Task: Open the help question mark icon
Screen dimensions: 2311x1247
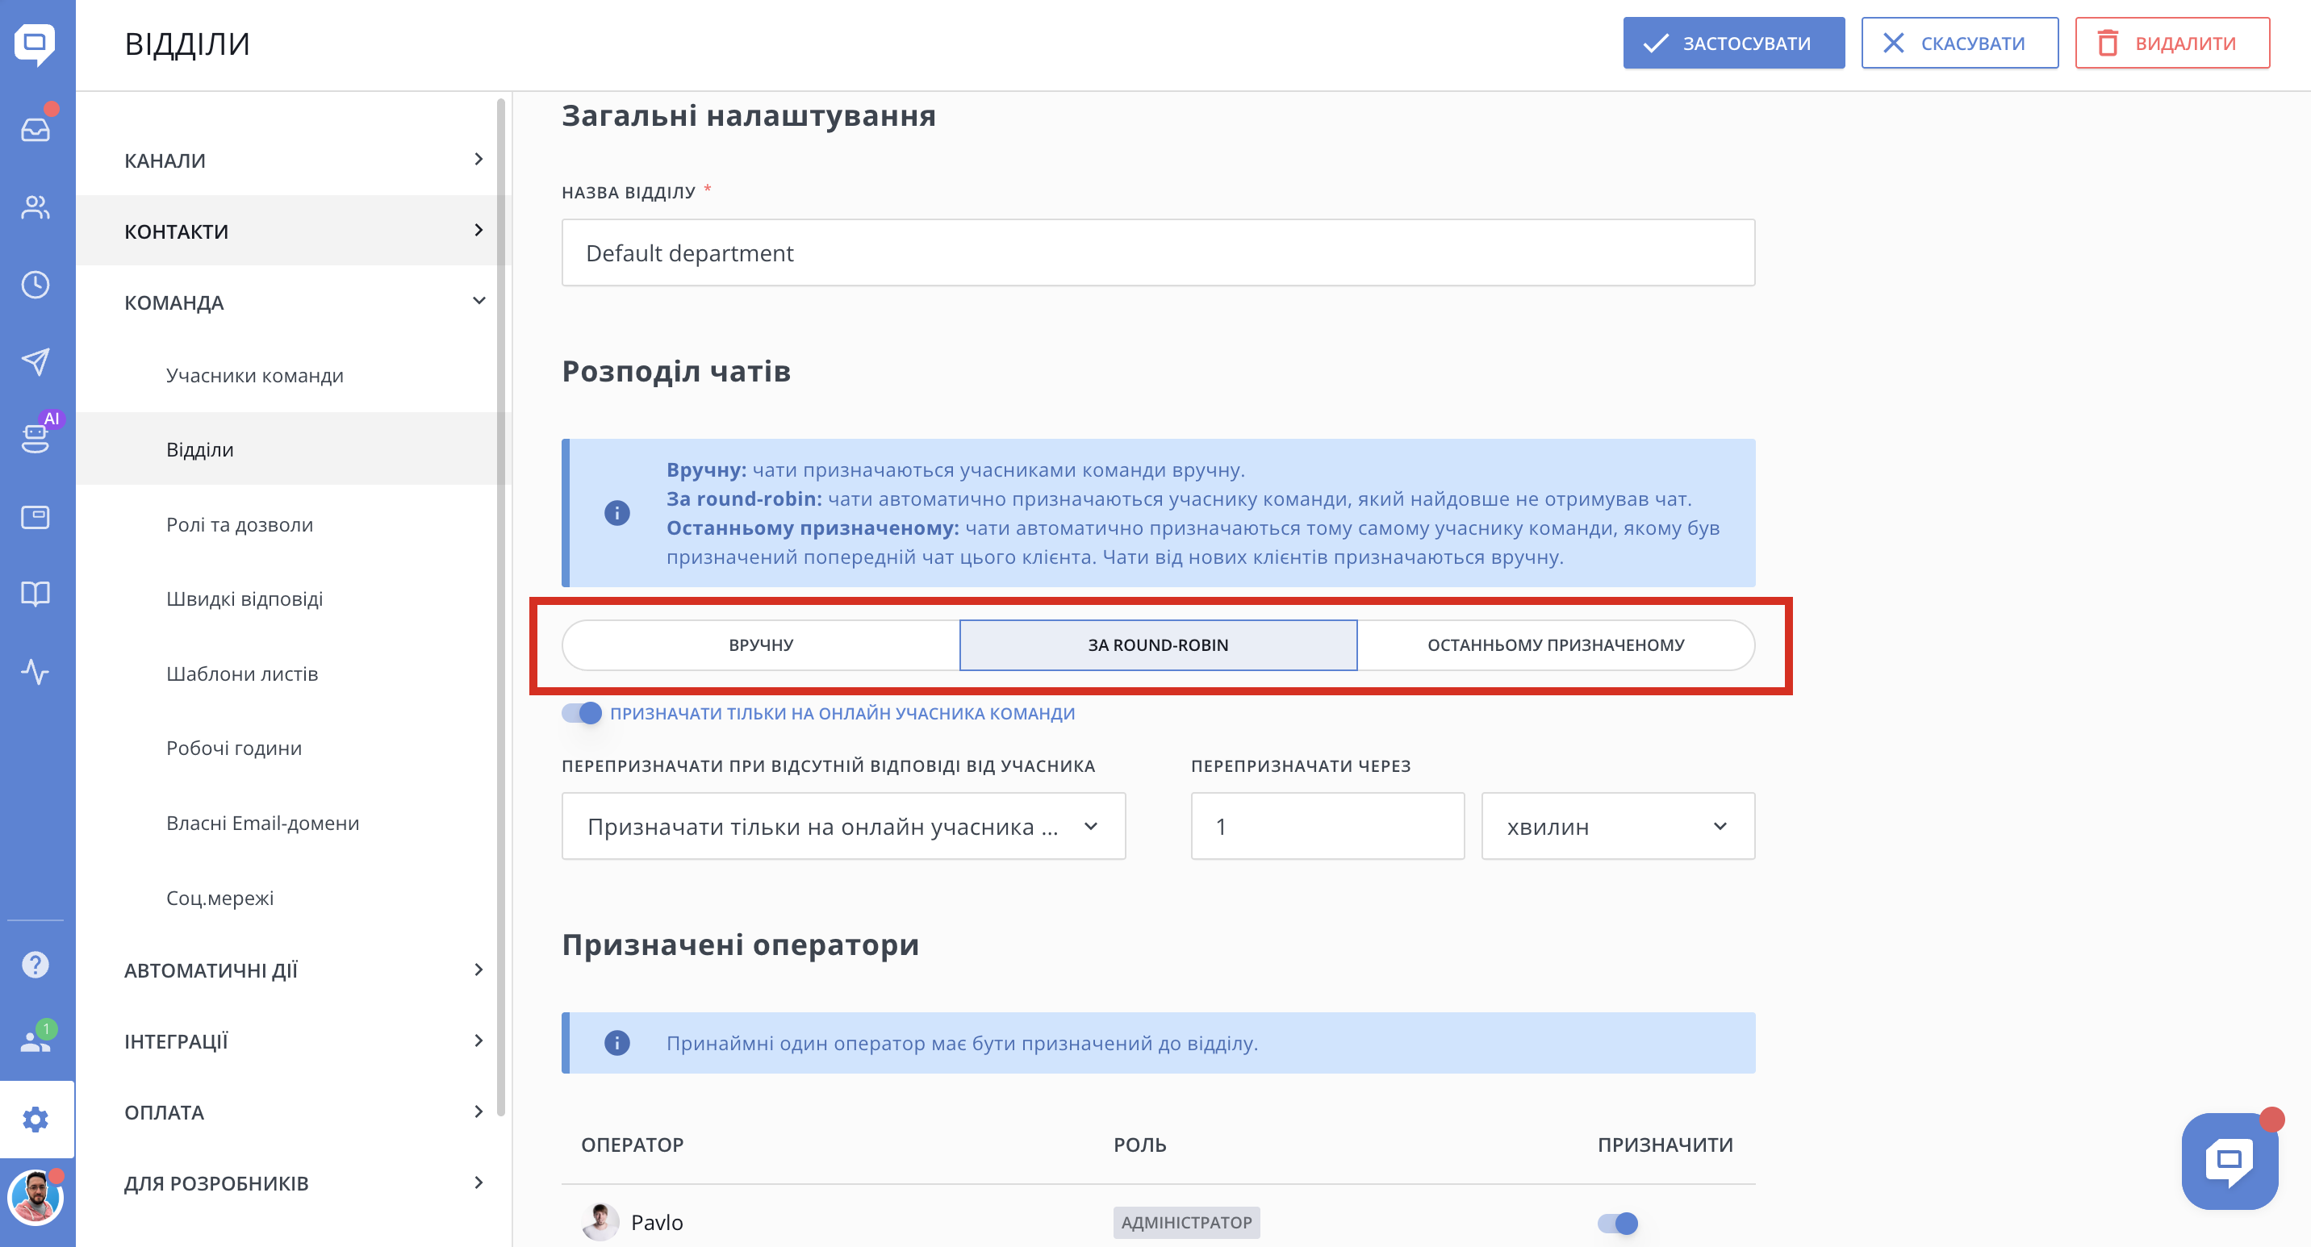Action: pyautogui.click(x=36, y=965)
